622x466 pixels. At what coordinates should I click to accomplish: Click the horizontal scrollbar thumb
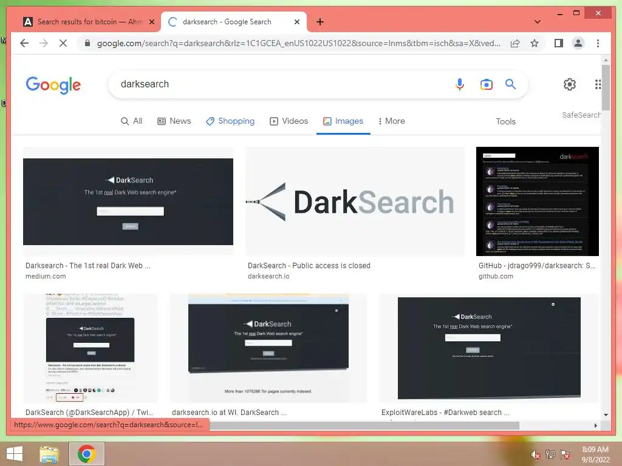(x=364, y=425)
